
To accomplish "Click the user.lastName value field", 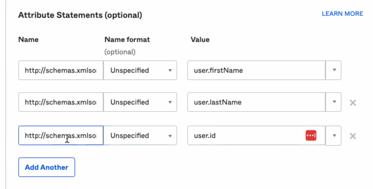I will pos(256,102).
